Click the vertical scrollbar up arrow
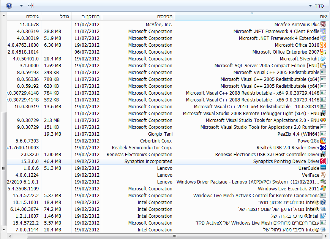 click(x=3, y=15)
